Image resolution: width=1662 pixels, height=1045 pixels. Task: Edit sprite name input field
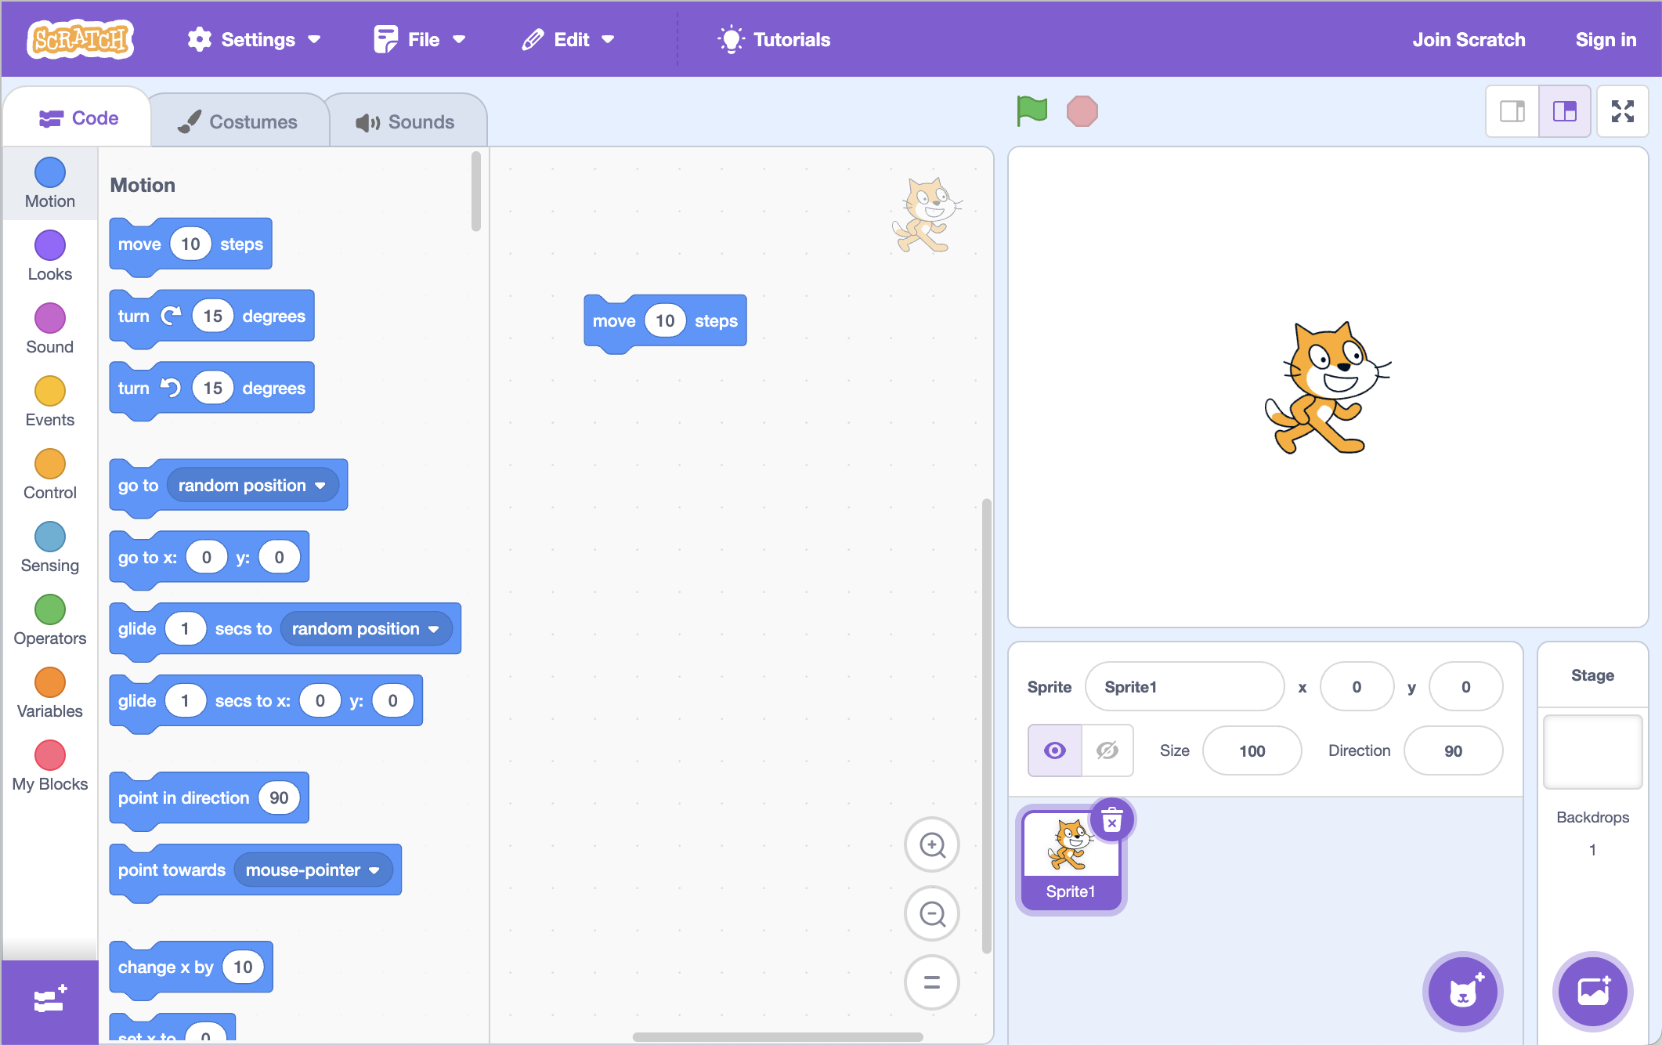(x=1184, y=686)
